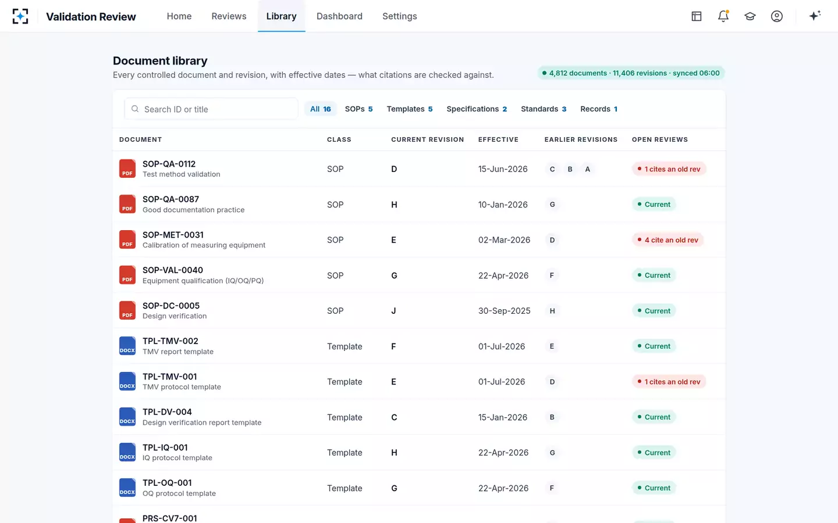Open the Reviews tab
838x523 pixels.
point(229,16)
